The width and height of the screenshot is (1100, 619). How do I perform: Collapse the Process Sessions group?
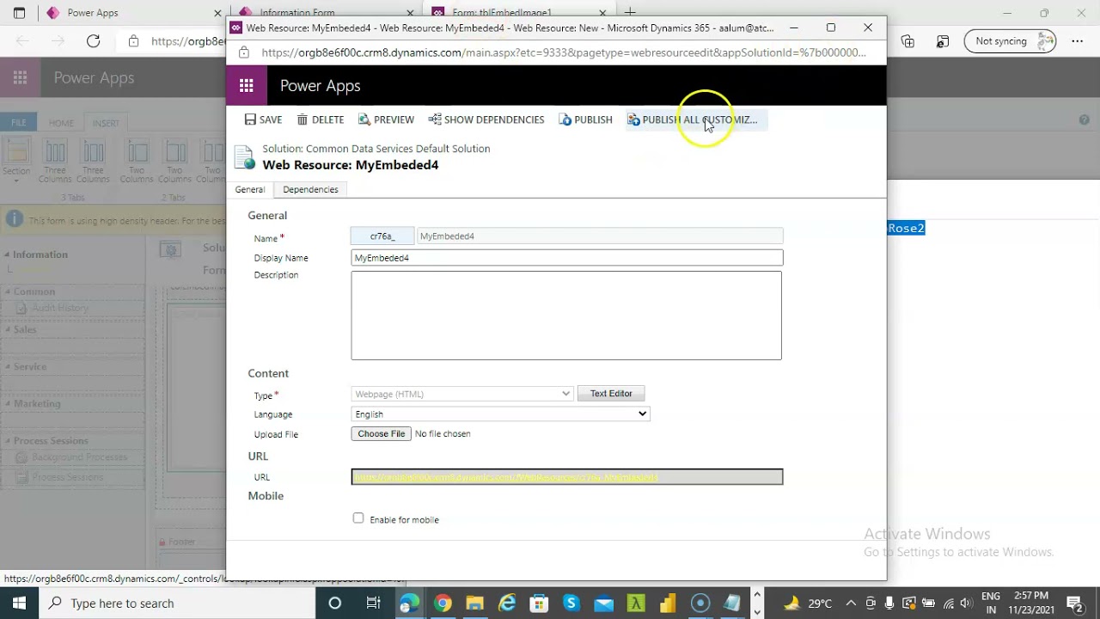[x=7, y=441]
